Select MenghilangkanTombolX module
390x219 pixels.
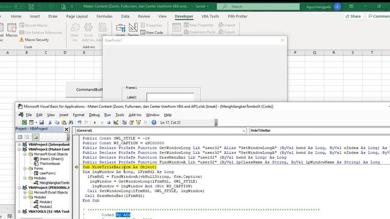pos(51,183)
